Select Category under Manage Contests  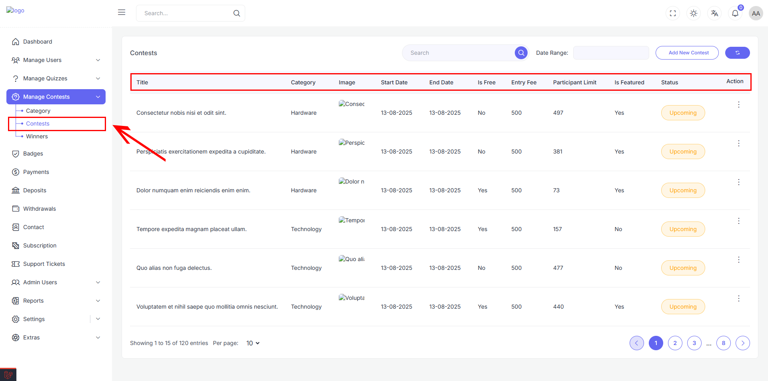38,111
